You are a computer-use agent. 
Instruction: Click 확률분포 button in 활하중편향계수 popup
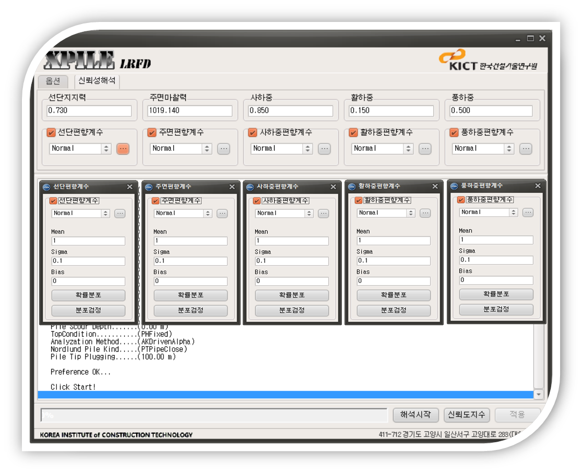(x=394, y=295)
